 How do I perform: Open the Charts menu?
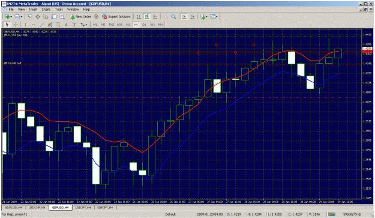(x=46, y=10)
